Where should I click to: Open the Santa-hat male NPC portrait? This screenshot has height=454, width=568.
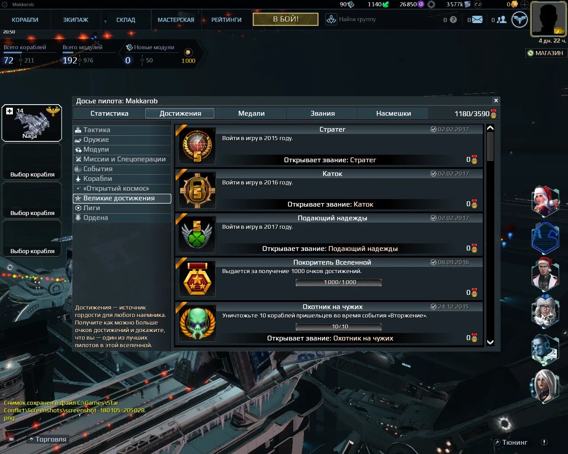click(545, 274)
